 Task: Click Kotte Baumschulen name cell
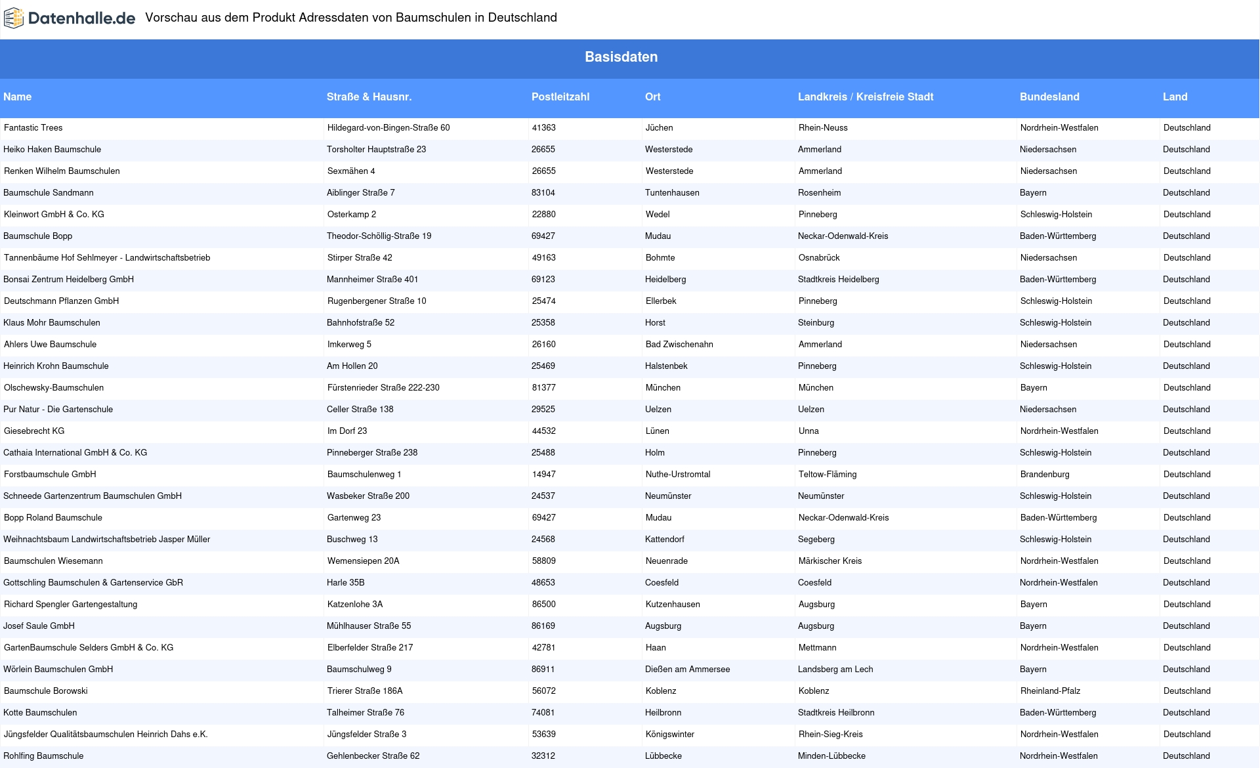tap(40, 713)
